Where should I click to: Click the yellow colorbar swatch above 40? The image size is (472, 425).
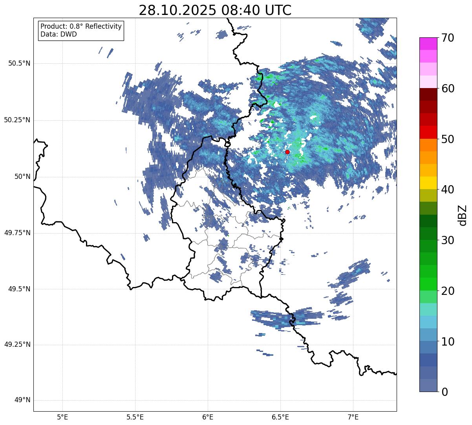(428, 183)
